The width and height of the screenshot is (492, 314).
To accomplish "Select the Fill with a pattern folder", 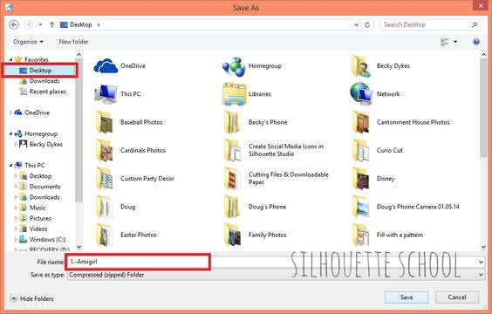I will 387,235.
